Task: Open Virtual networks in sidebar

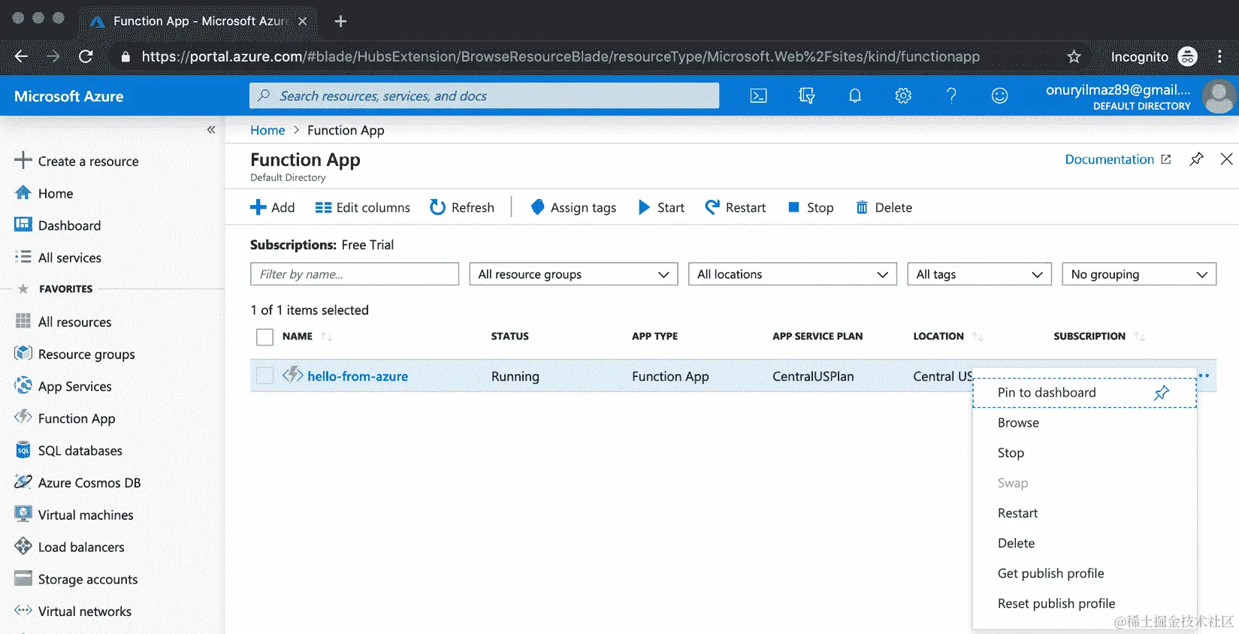Action: (x=73, y=611)
